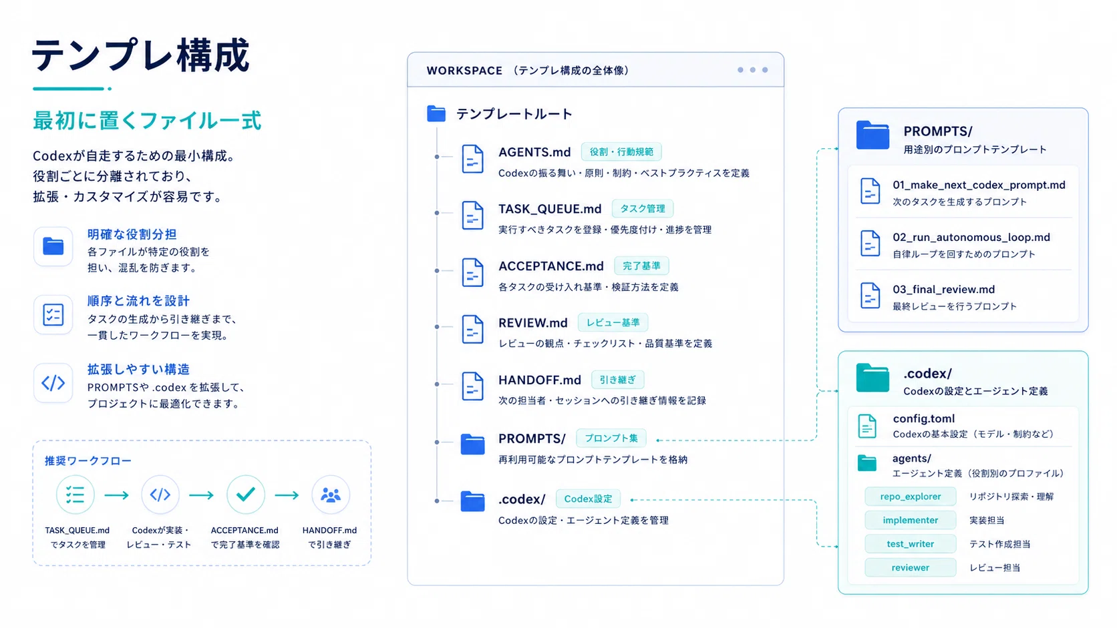Click the AGENTS.md file name
This screenshot has height=628, width=1117.
pos(534,152)
